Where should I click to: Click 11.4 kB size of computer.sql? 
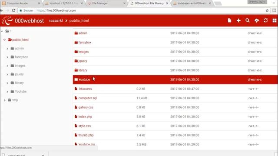point(142,98)
